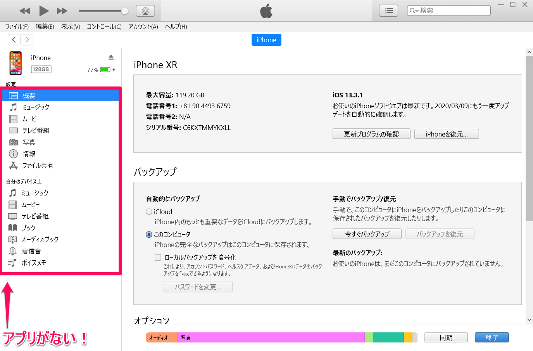Click the オーディオ storage bar segment
Viewport: 533px width, 351px height.
(162, 337)
